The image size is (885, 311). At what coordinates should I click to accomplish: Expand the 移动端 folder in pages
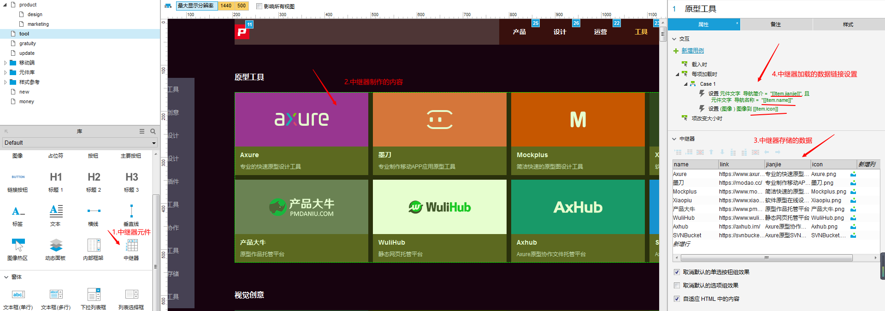[6, 63]
